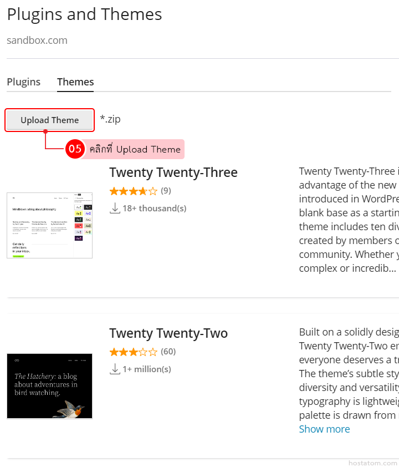Click the sandbox.com domain text

click(x=37, y=40)
